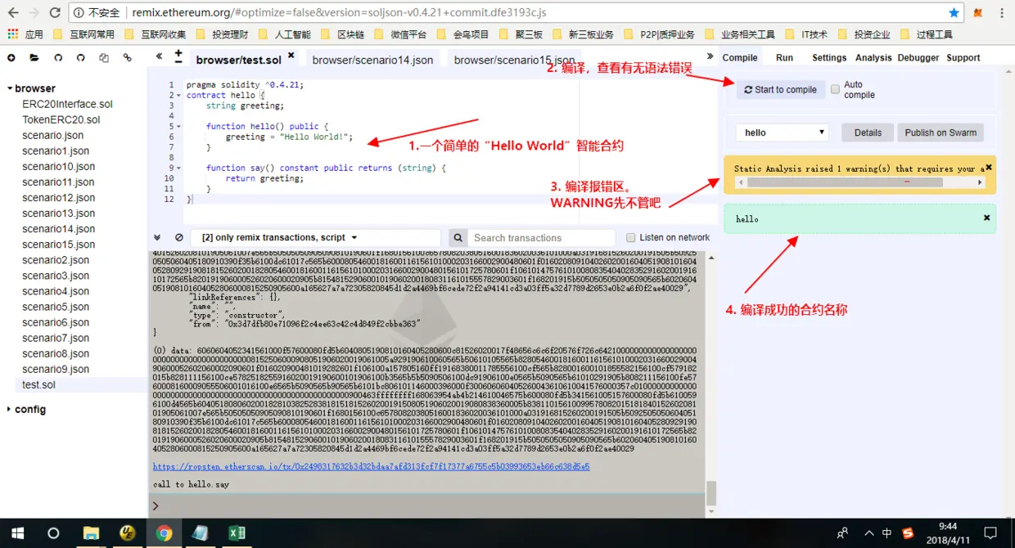This screenshot has height=548, width=1015.
Task: Open scenario10.json file
Action: point(59,167)
